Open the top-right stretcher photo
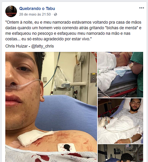The image size is (148, 162). click(x=121, y=75)
